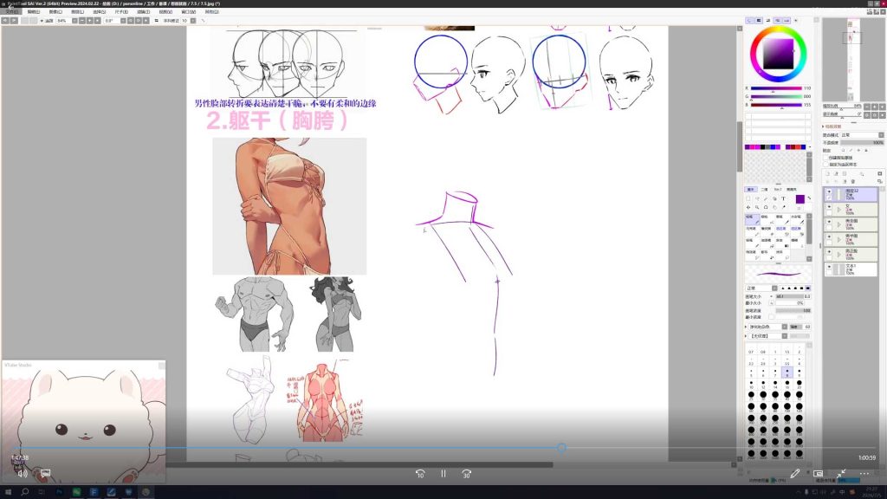The height and width of the screenshot is (499, 887).
Task: Toggle visibility of the third layer folder
Action: pyautogui.click(x=829, y=222)
